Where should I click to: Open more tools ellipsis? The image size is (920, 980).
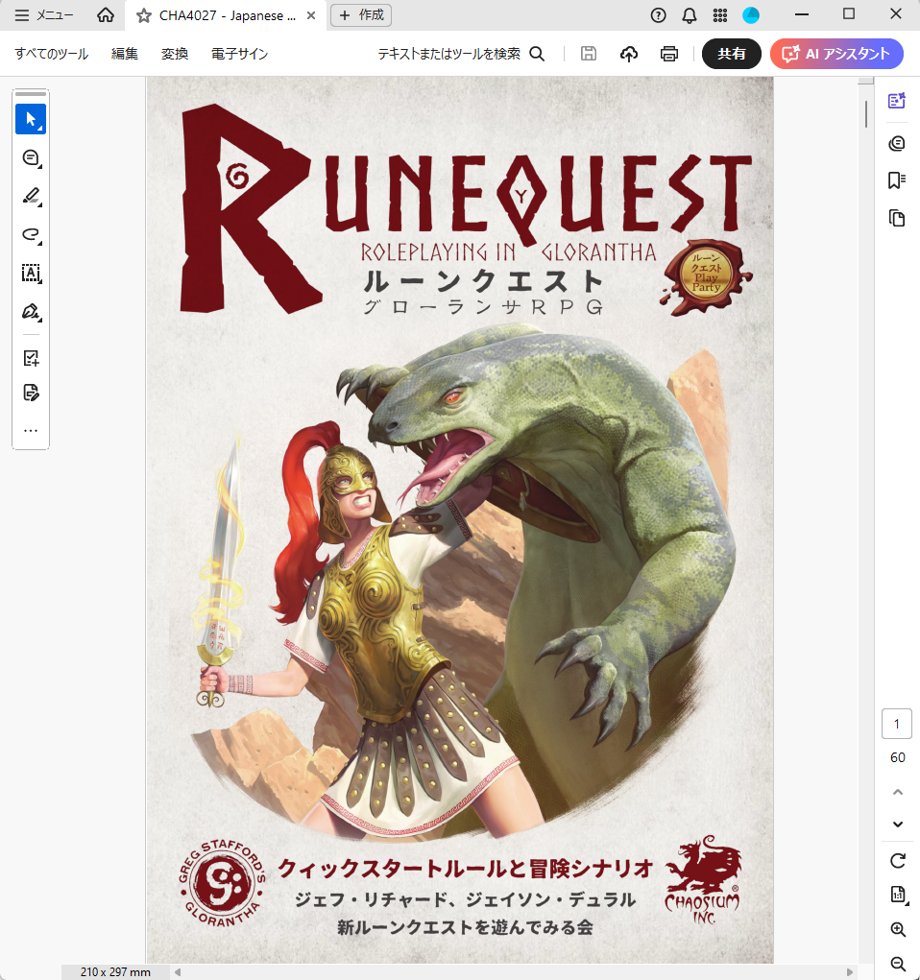(31, 431)
